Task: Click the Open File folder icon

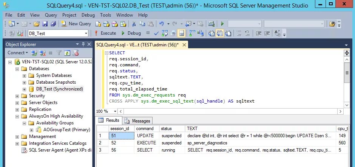Action: tap(37, 24)
